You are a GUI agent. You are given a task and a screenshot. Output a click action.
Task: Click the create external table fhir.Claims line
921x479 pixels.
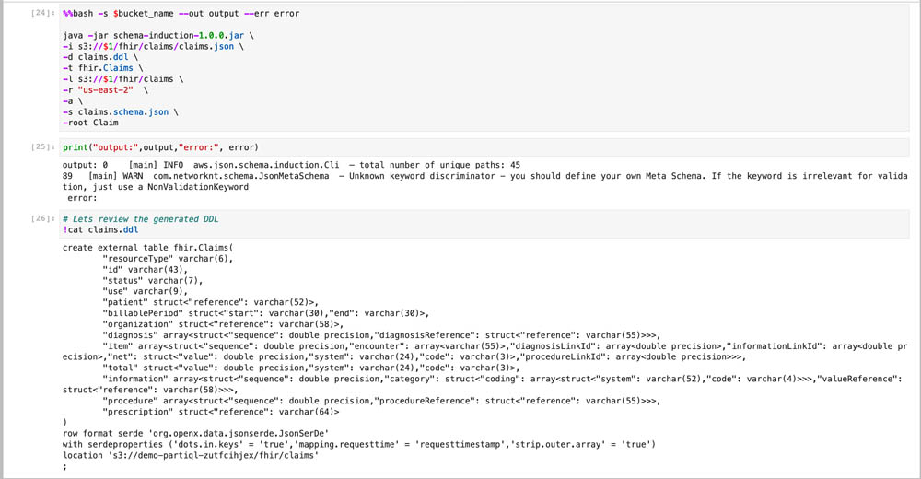tap(147, 248)
